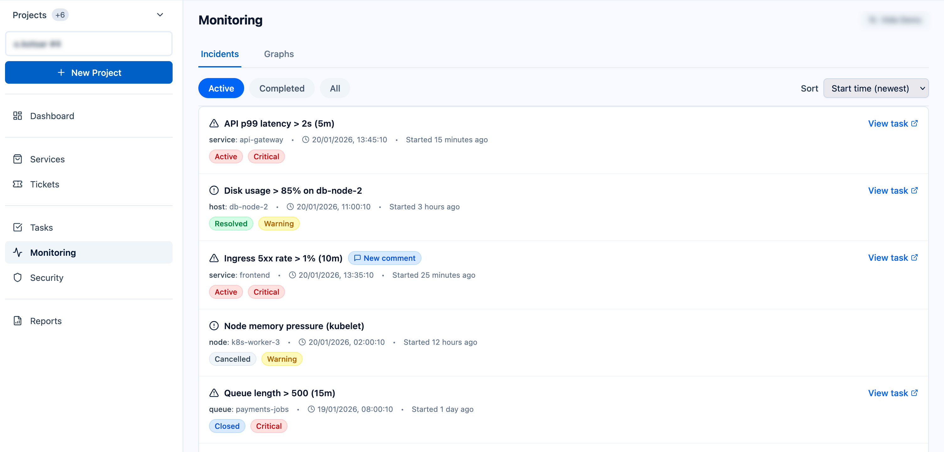Viewport: 944px width, 452px height.
Task: Expand the Projects chevron in sidebar
Action: tap(160, 15)
